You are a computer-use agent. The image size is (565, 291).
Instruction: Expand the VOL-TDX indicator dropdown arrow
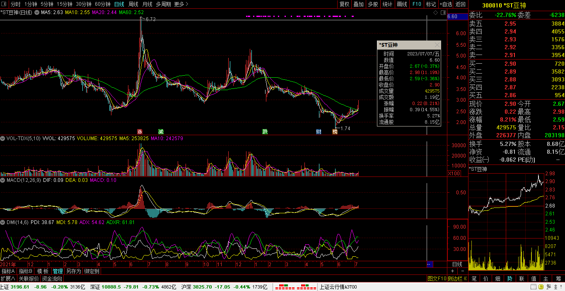coord(3,138)
